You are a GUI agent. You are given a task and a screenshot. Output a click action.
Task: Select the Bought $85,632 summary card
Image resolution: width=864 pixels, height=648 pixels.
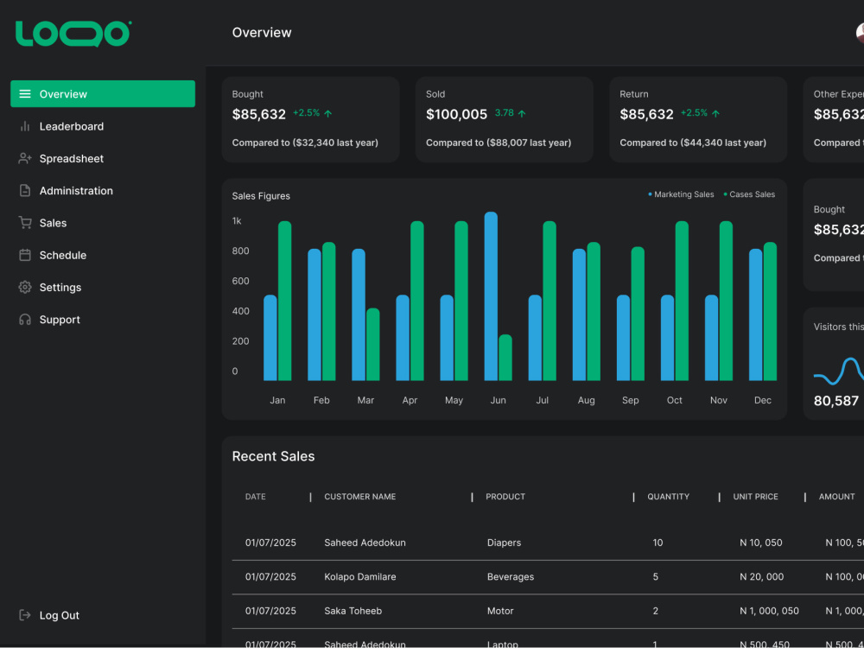311,119
